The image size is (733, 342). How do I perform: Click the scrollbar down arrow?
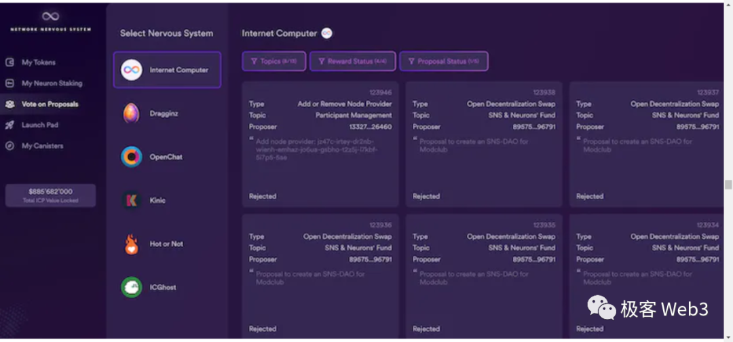728,337
